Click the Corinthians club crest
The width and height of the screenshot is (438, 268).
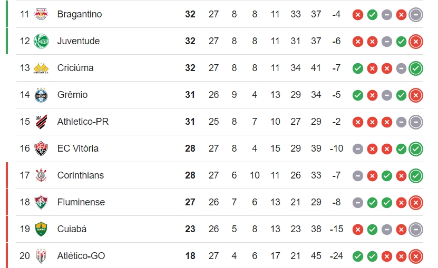[x=41, y=175]
